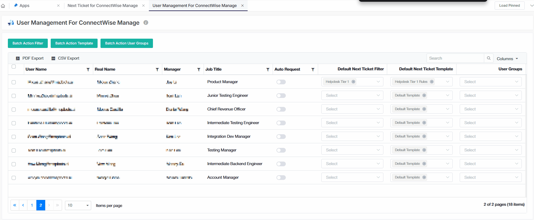534x220 pixels.
Task: Filter the Real Name column
Action: [x=157, y=69]
